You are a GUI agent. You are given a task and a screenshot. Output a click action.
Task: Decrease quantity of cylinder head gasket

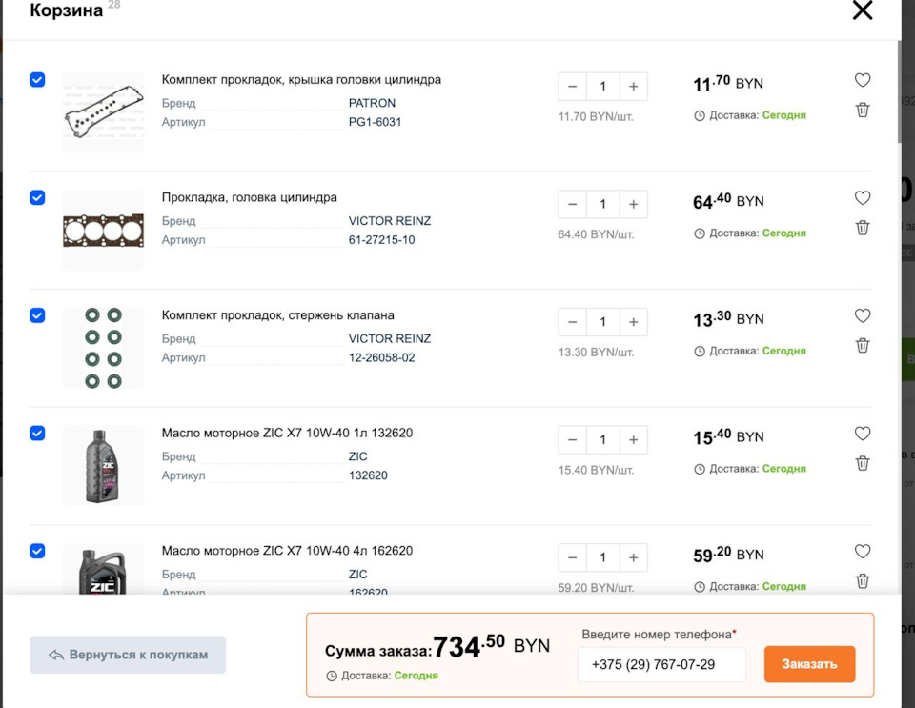pyautogui.click(x=573, y=205)
